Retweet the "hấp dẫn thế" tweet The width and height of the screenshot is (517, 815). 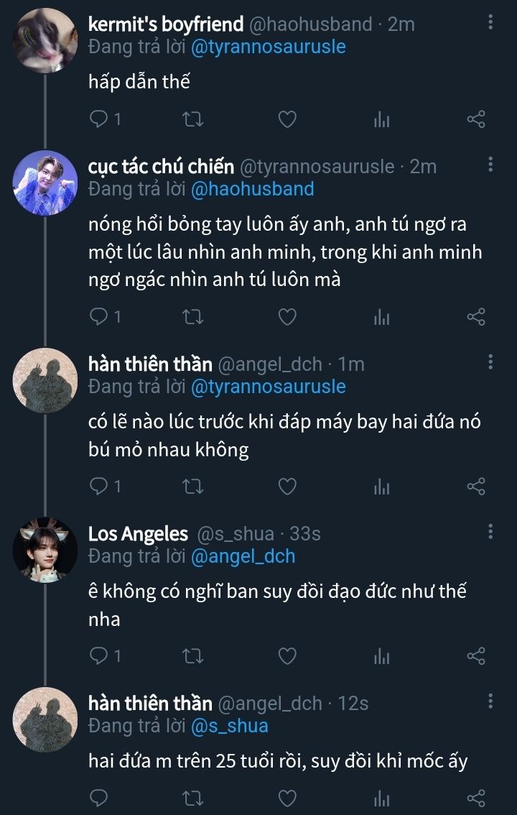tap(193, 119)
